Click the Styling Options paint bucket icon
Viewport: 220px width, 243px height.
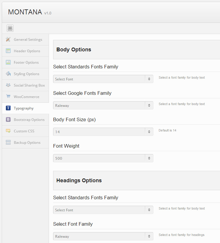click(8, 74)
